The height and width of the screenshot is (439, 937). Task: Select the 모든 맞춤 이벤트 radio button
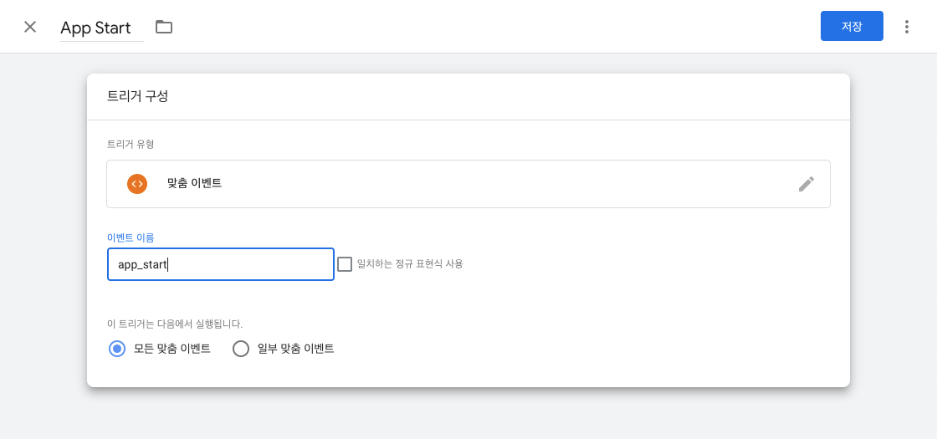point(117,349)
